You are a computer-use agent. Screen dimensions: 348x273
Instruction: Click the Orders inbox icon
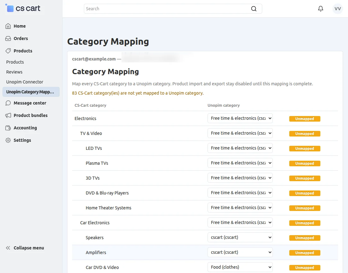tap(8, 38)
